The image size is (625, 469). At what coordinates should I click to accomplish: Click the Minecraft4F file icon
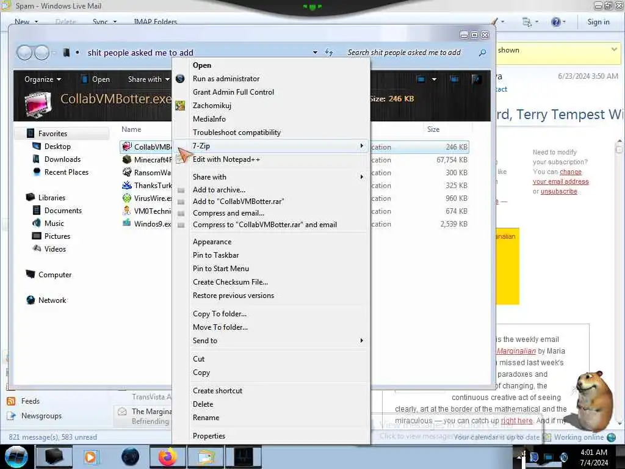tap(127, 159)
